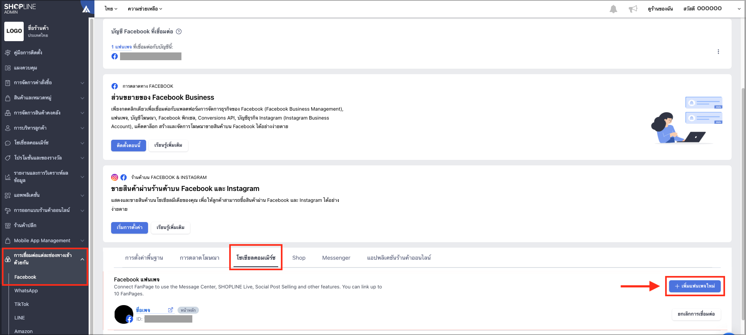This screenshot has width=746, height=335.
Task: Collapse the channel integration menu chevron
Action: 82,259
